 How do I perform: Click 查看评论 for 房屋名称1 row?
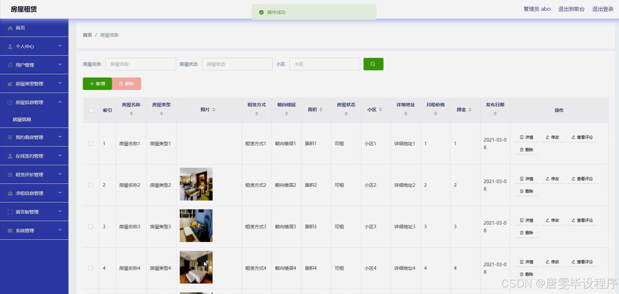[x=582, y=137]
